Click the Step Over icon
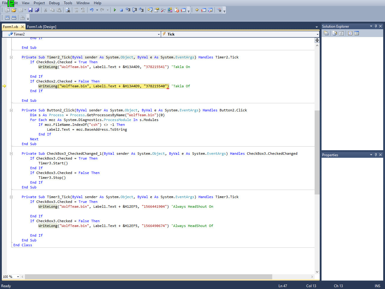The image size is (385, 289). pos(135,10)
